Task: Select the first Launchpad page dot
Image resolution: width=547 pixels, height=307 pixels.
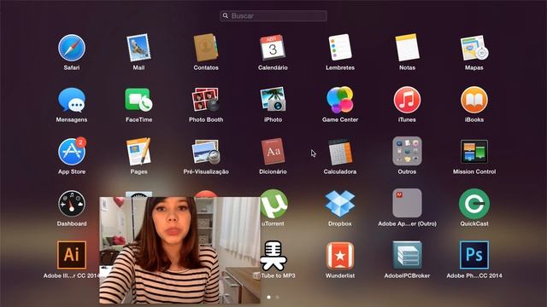Action: 268,298
